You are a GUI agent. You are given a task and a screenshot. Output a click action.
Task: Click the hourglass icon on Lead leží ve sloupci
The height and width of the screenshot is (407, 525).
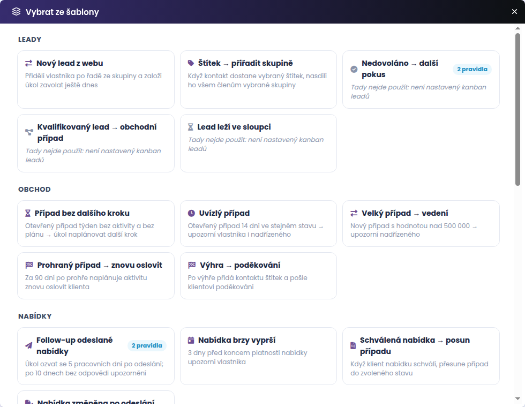point(191,127)
